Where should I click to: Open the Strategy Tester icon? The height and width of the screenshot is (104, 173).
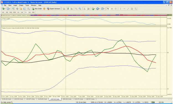29,9
